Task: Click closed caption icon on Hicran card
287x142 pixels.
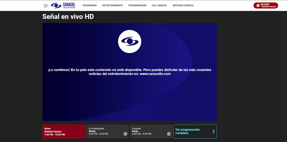Action: coord(125,134)
